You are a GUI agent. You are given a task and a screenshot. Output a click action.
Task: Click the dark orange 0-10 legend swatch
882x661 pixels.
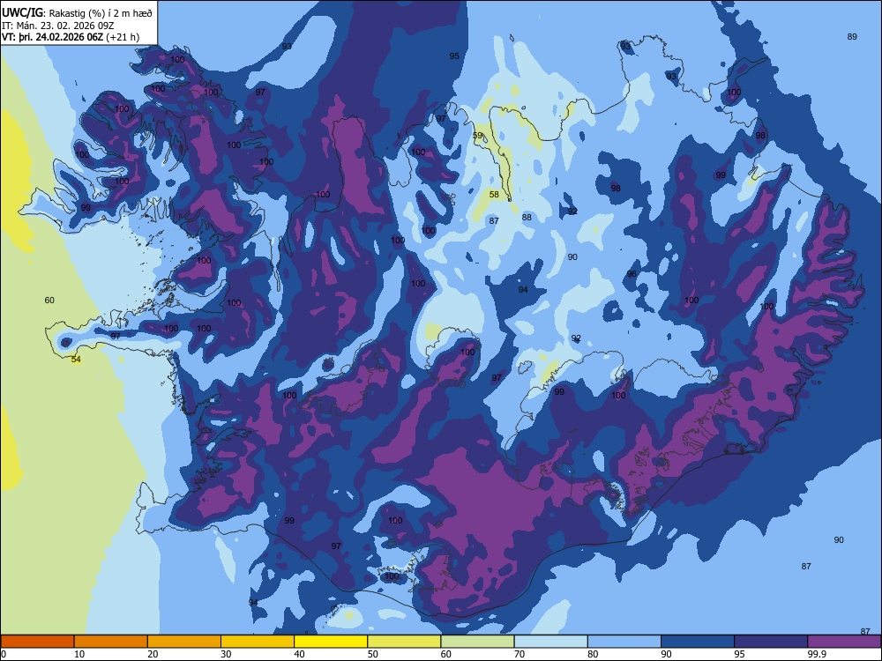pos(37,642)
